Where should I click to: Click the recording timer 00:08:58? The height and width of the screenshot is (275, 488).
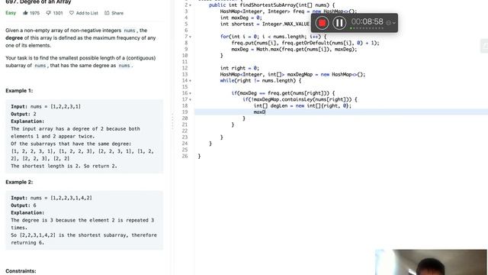tap(368, 22)
